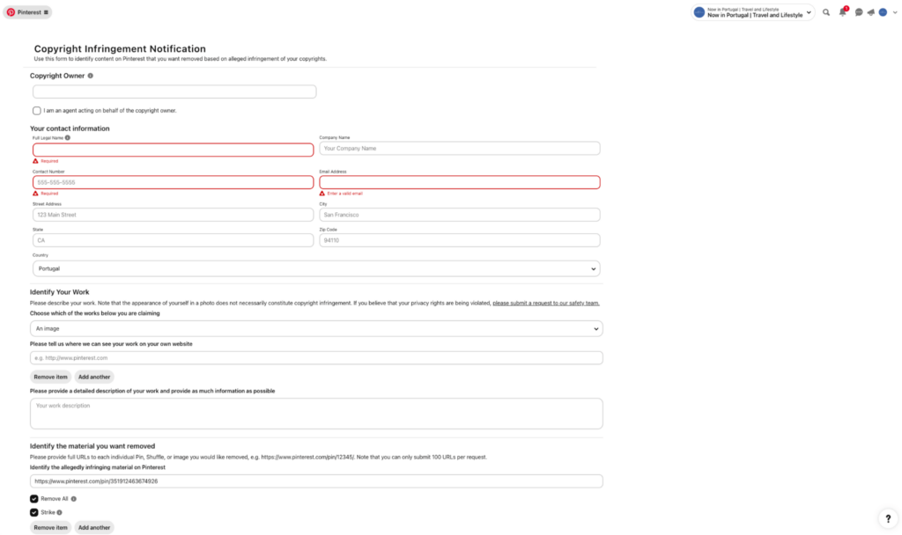The image size is (902, 535).
Task: Open the megaphone announcements icon
Action: point(870,11)
